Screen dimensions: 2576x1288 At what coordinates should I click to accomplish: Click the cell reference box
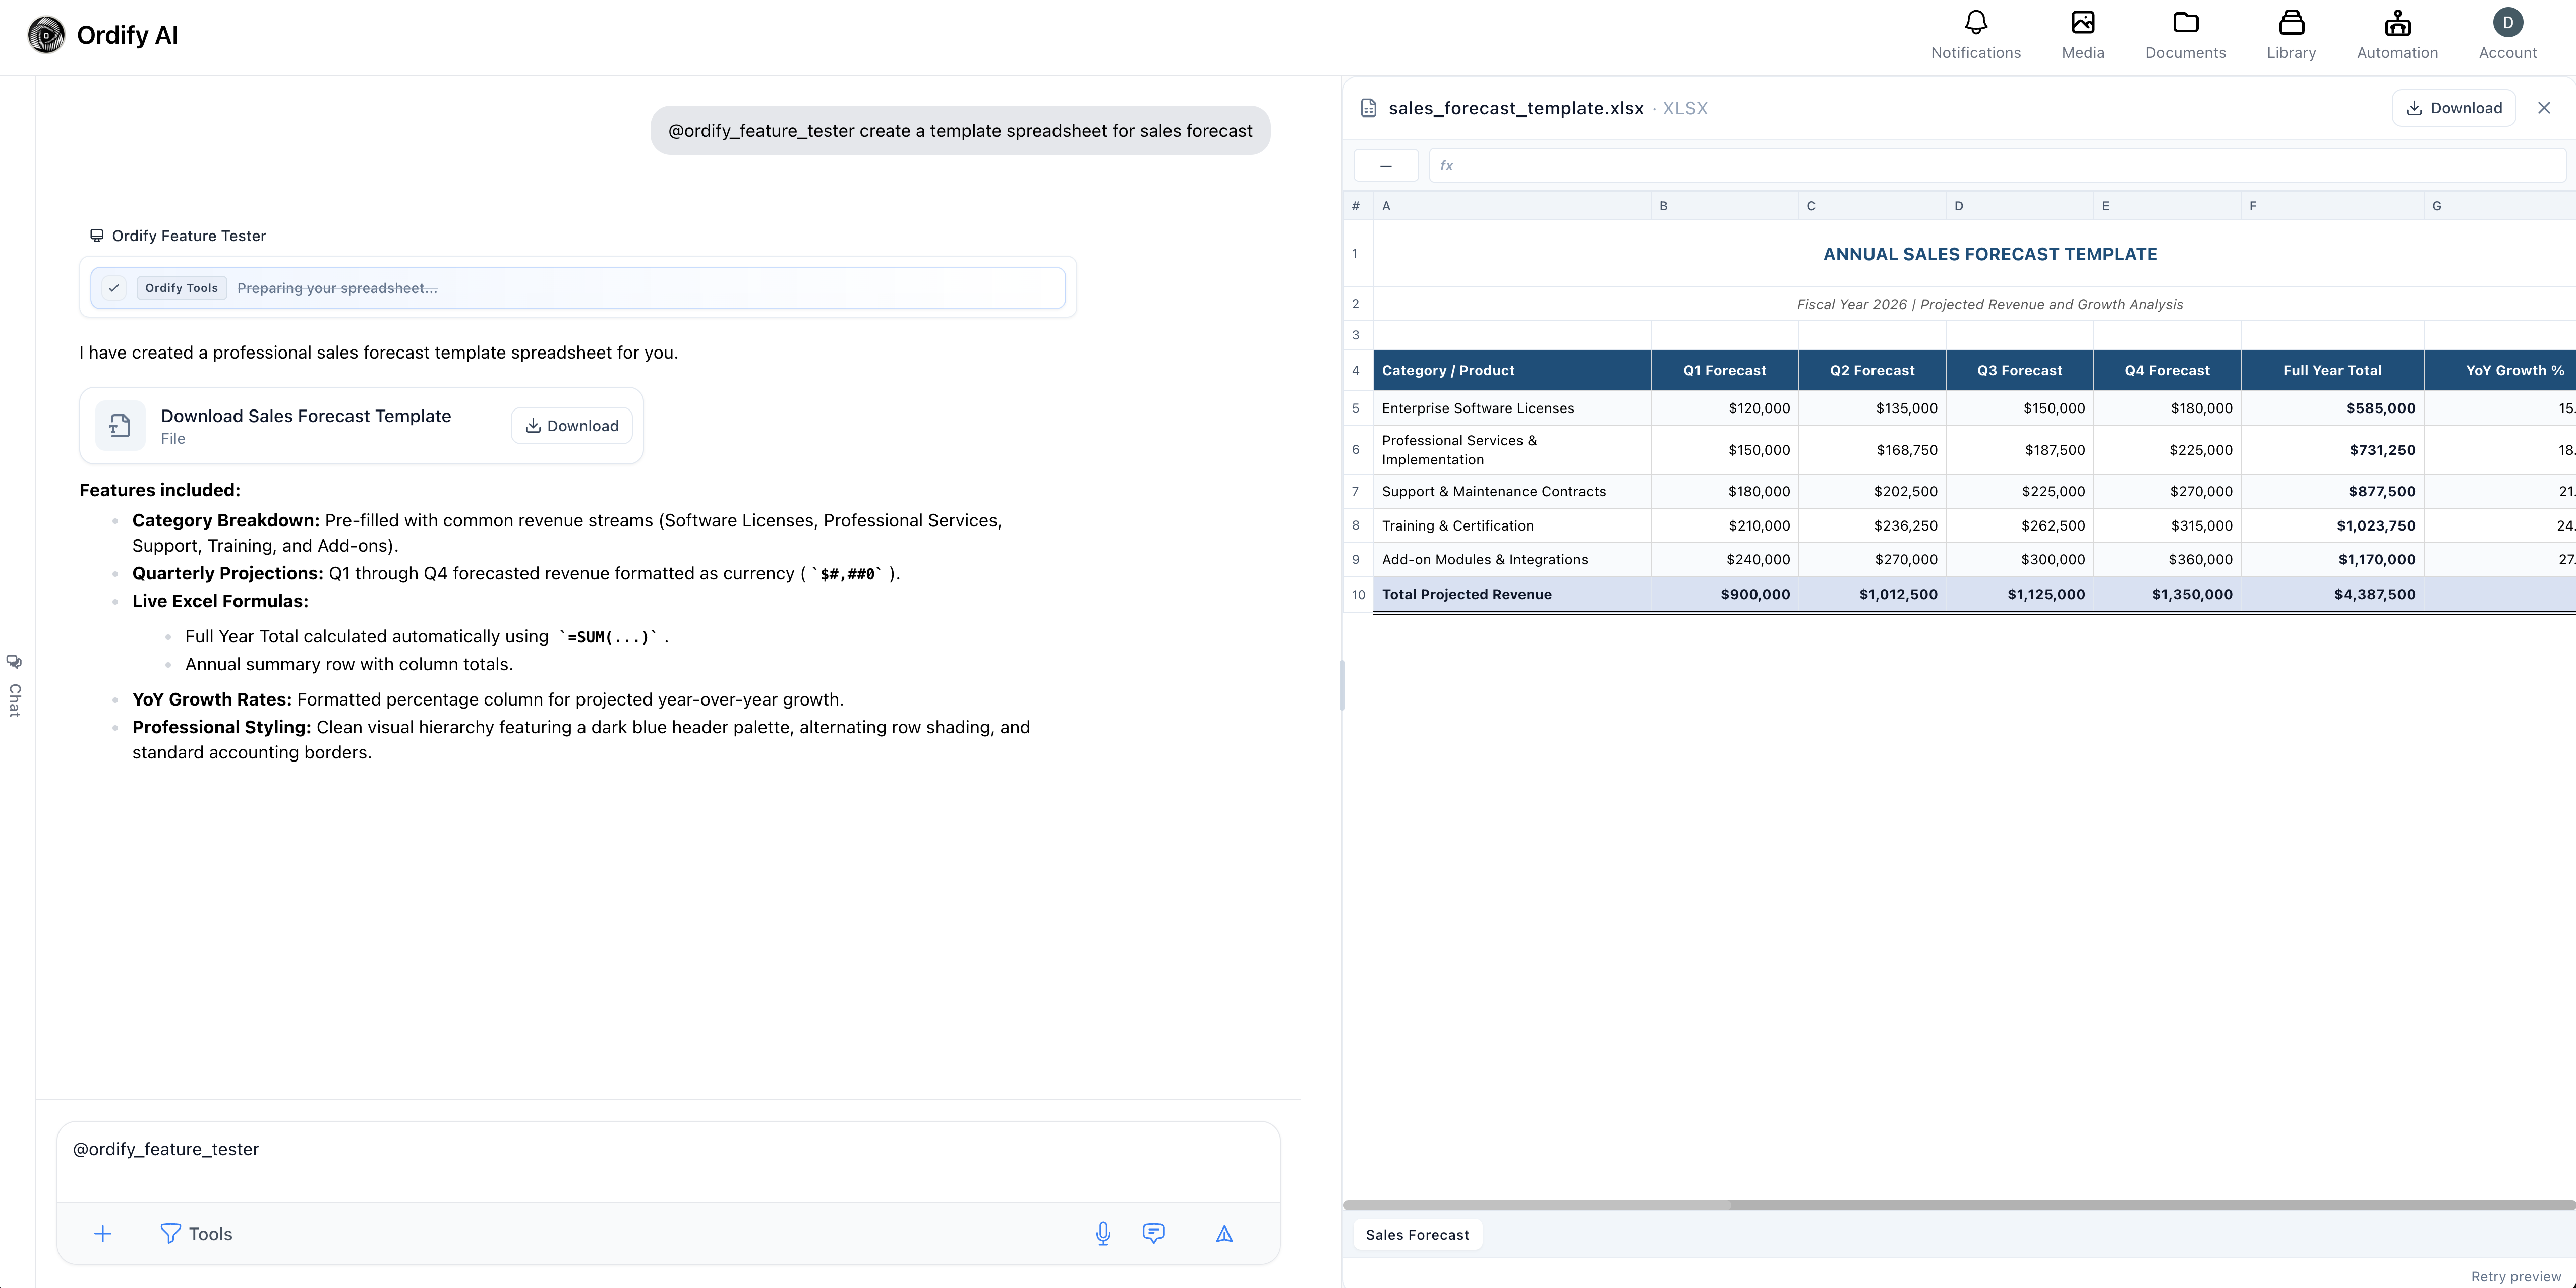(1385, 165)
